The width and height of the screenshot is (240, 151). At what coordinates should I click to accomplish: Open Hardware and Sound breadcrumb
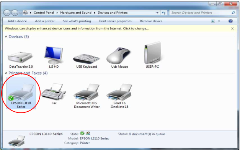click(x=76, y=13)
